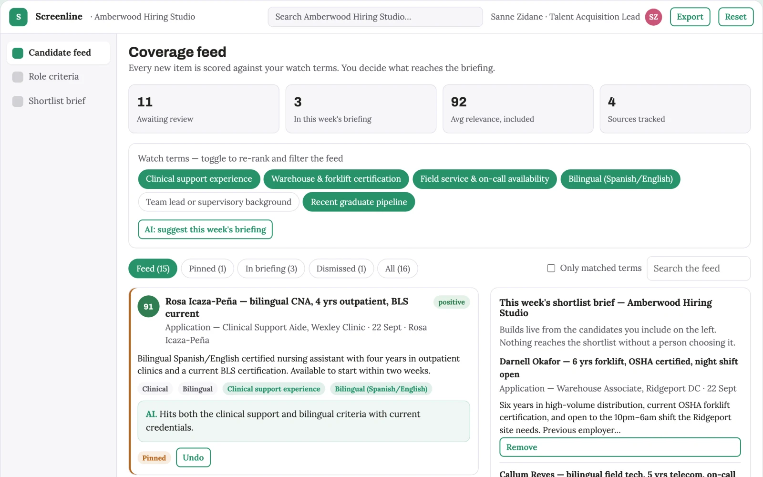Click the Reset button

735,17
